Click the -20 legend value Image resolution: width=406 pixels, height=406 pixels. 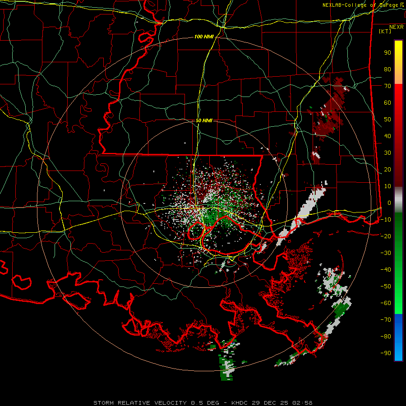(386, 236)
